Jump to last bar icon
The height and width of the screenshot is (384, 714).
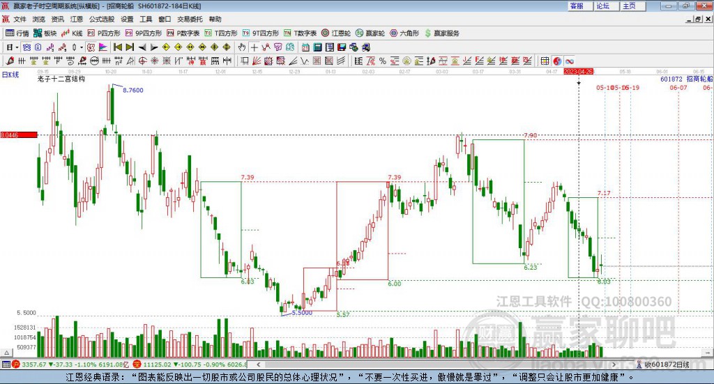130,47
